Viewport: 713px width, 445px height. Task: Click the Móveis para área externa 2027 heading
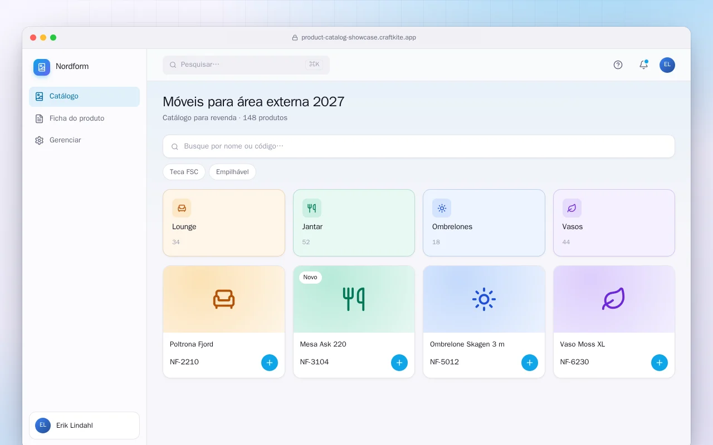click(253, 102)
